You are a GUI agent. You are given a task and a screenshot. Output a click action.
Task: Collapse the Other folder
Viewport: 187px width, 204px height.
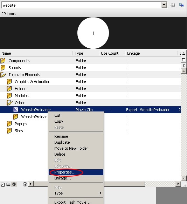pos(9,103)
